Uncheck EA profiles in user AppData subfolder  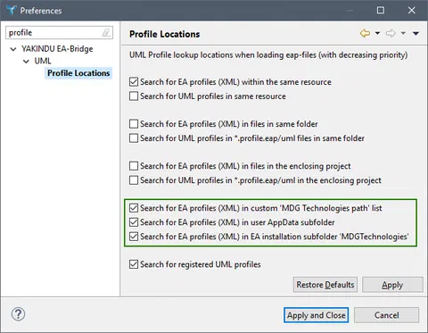coord(134,222)
